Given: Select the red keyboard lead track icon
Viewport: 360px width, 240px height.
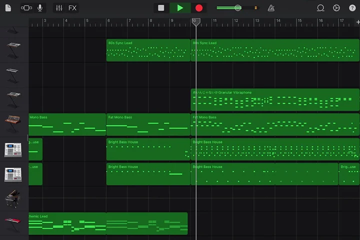Looking at the screenshot, I should pos(13,224).
